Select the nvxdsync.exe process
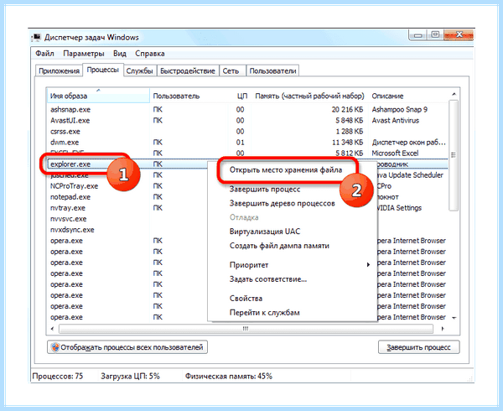Viewport: 503px width, 411px height. 72,230
